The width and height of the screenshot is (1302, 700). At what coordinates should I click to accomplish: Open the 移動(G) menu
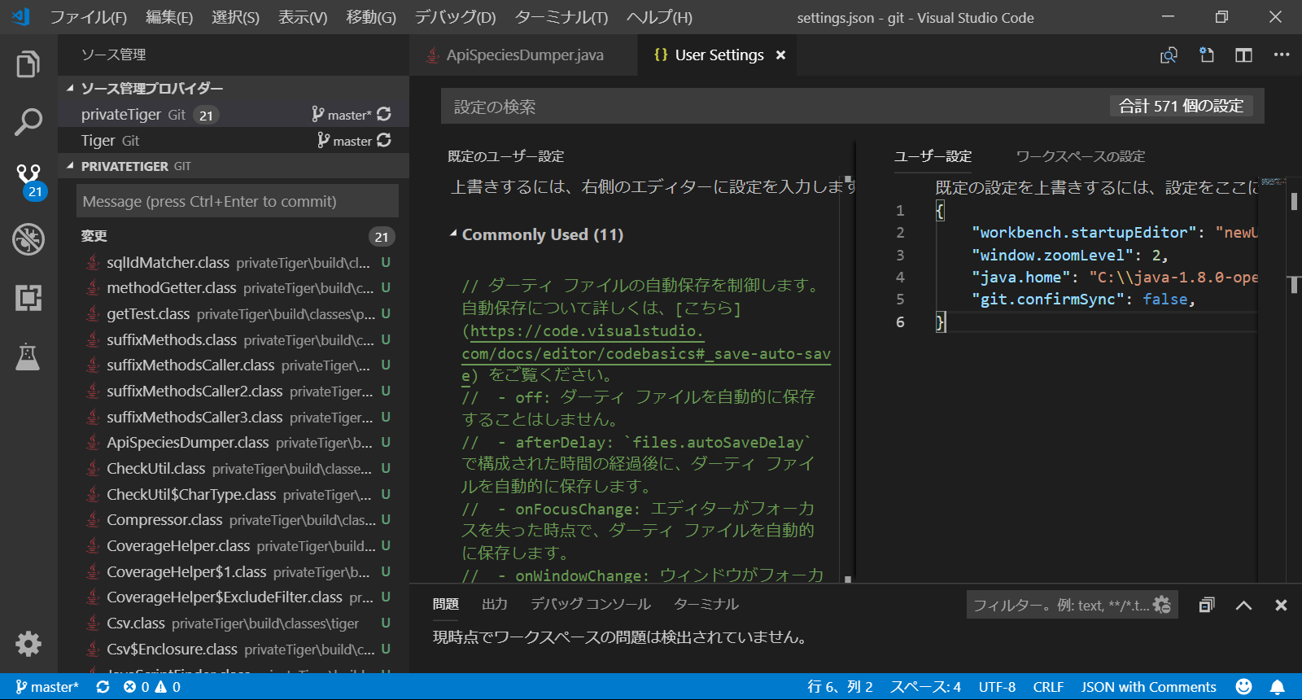point(371,17)
